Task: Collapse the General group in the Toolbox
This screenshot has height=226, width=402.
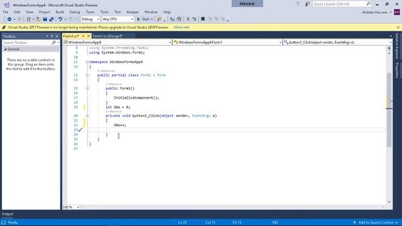Action: click(6, 49)
